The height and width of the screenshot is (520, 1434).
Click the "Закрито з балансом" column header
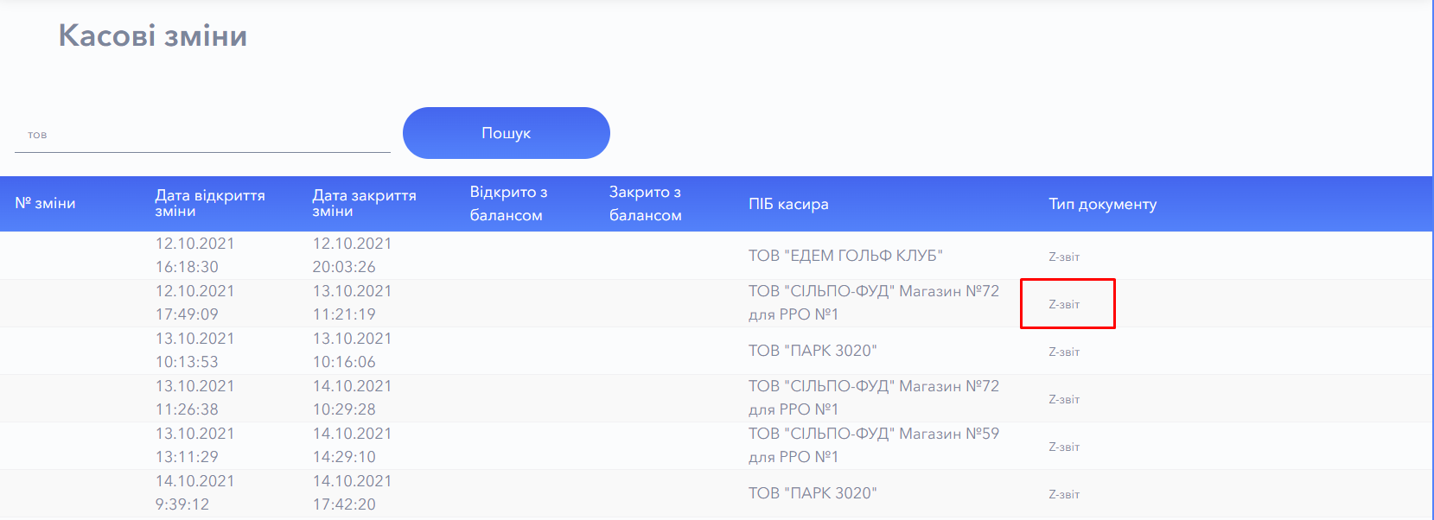point(646,204)
